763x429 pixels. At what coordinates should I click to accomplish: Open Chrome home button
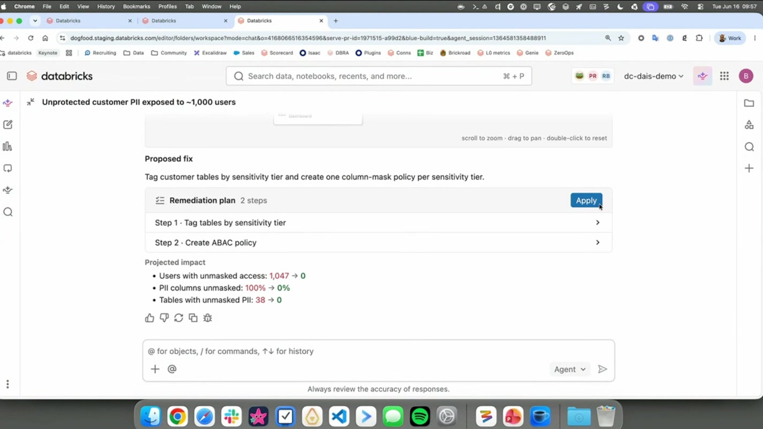(x=45, y=38)
